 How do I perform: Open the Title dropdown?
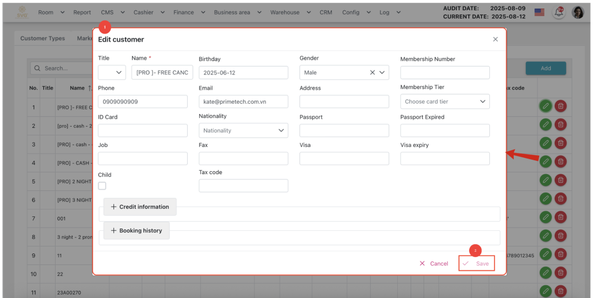pyautogui.click(x=112, y=72)
